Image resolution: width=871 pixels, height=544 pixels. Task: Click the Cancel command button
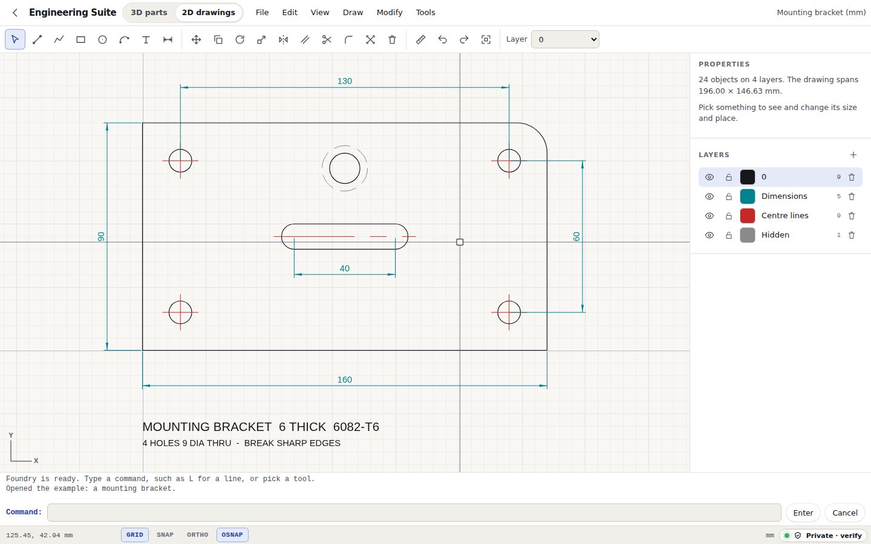point(845,513)
